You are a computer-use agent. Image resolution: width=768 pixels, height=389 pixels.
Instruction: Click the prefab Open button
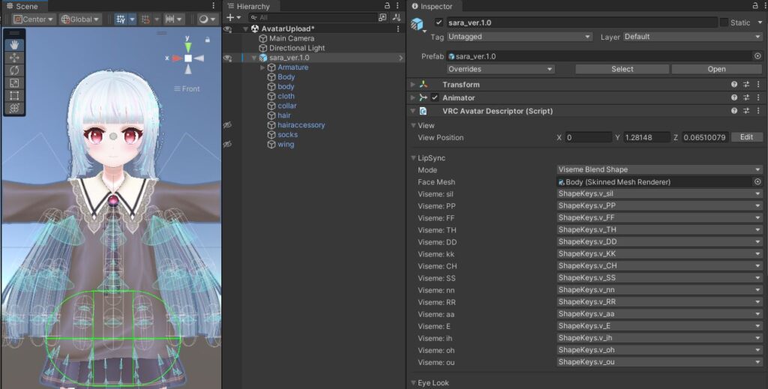(716, 69)
